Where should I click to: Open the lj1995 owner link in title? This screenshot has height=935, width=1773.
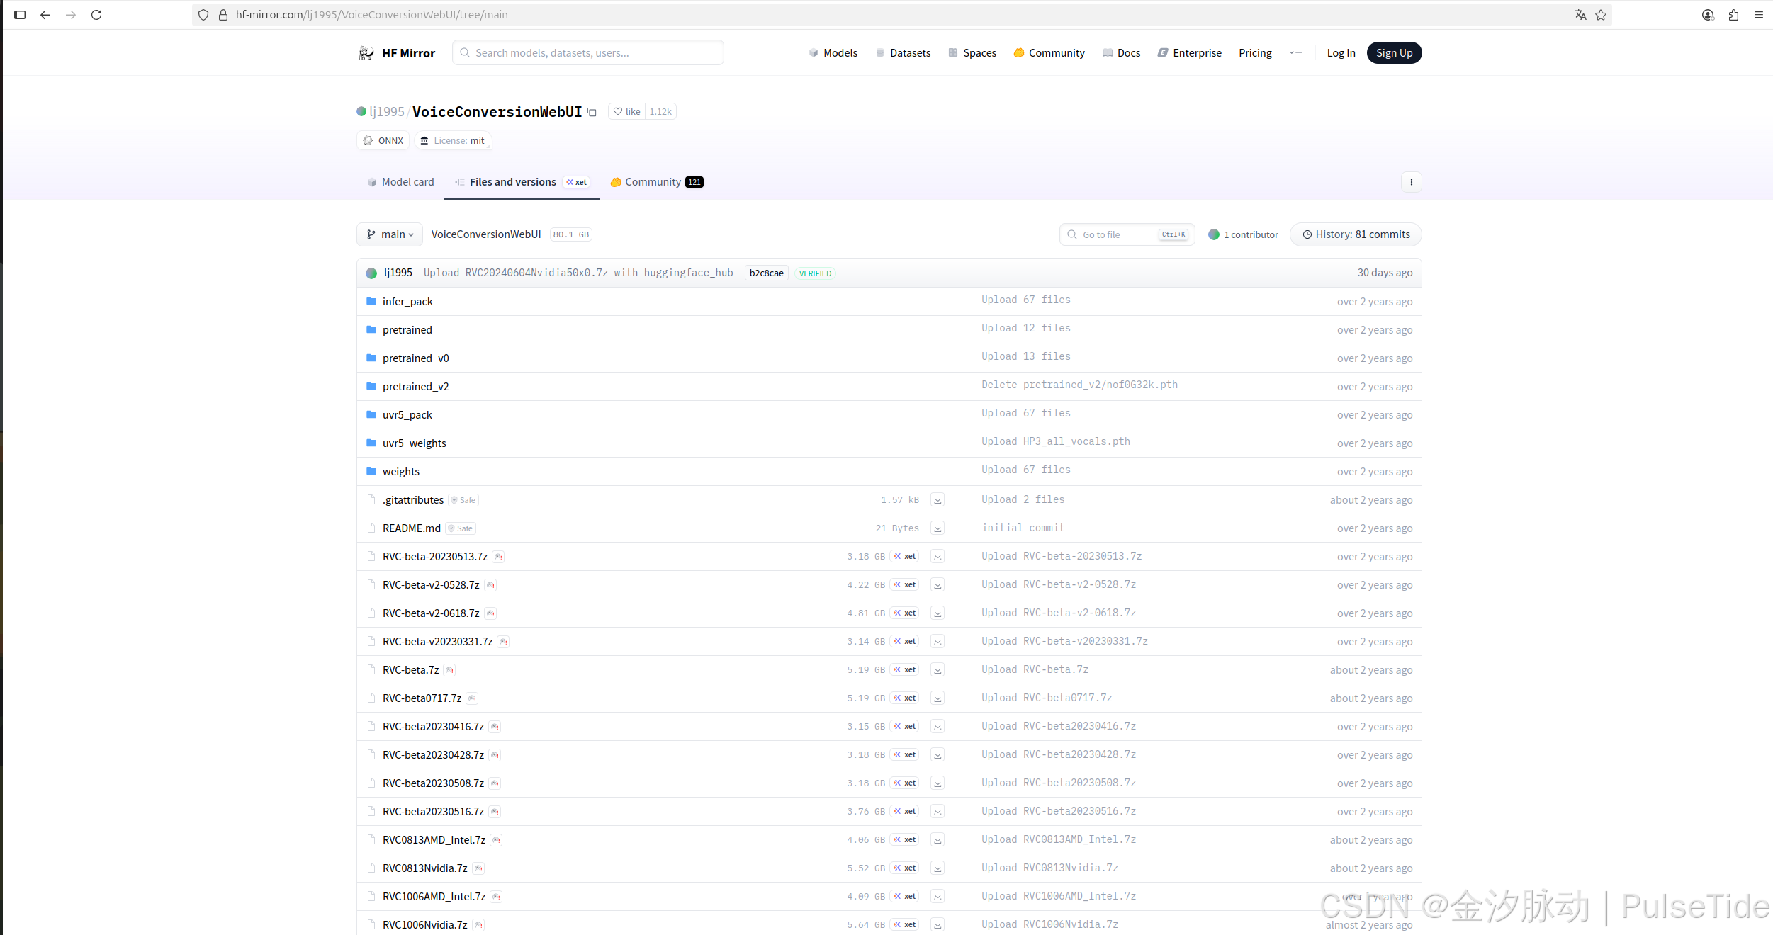[x=387, y=112]
